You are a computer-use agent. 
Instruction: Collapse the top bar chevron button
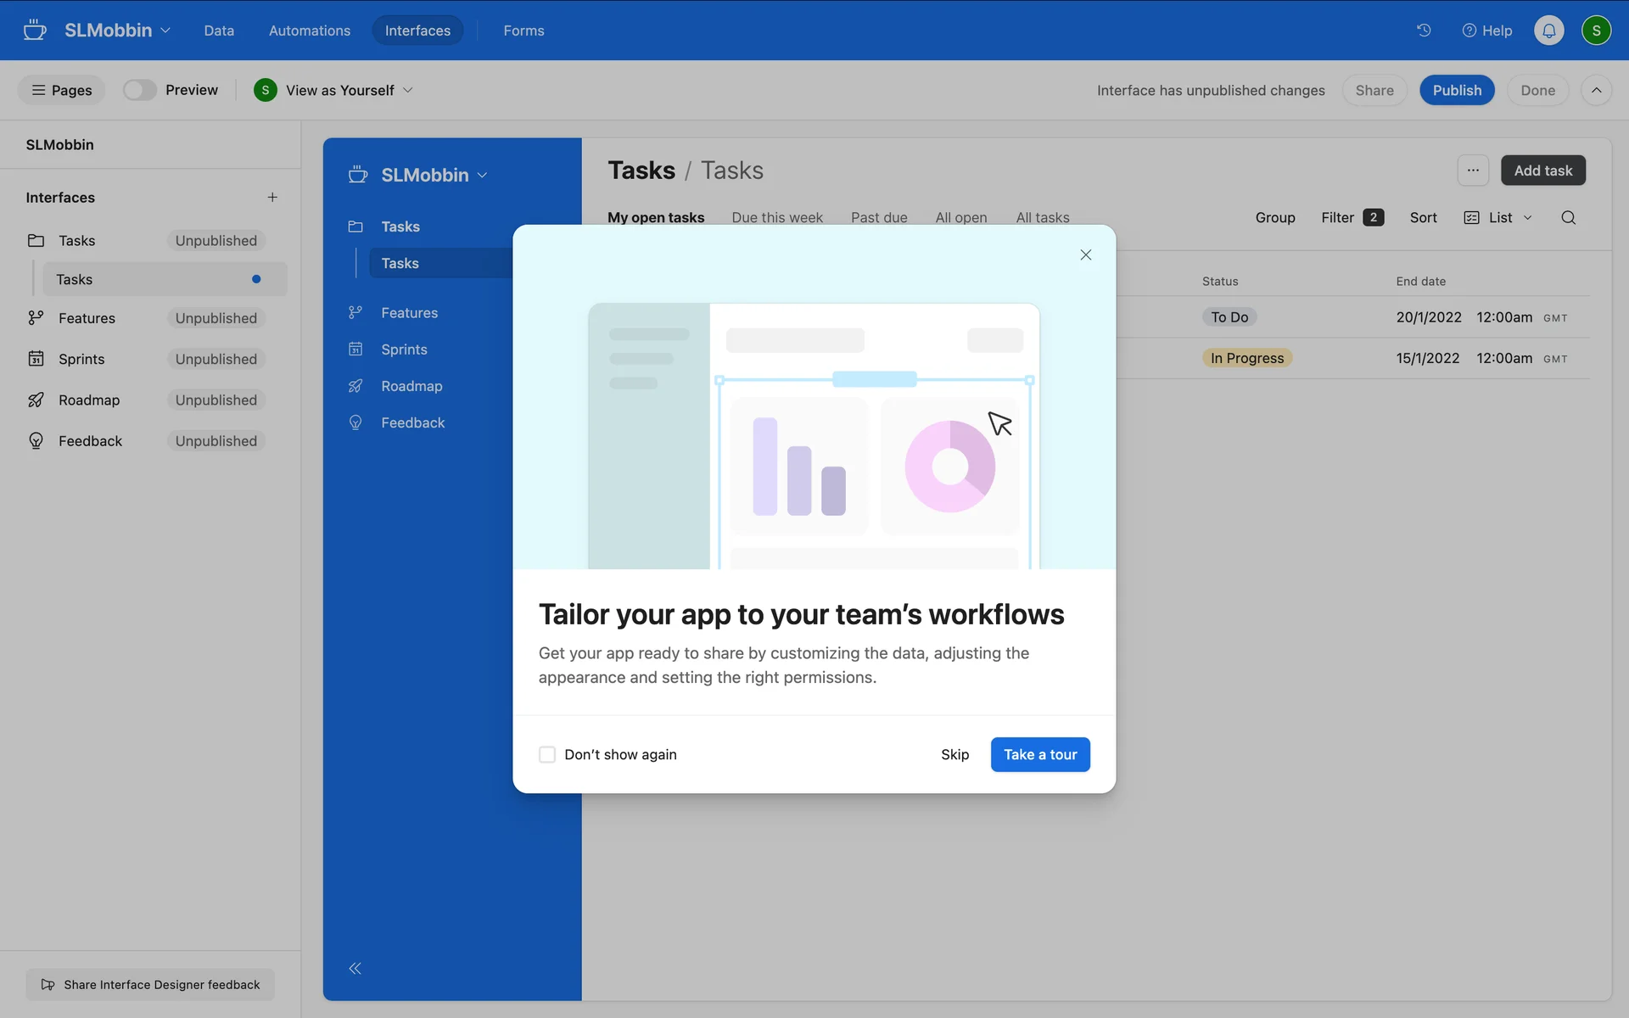1596,90
